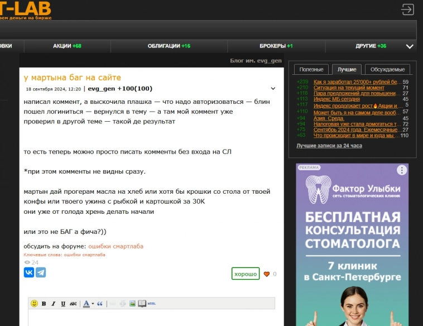
Task: Open the text color dropdown arrow
Action: (x=93, y=304)
